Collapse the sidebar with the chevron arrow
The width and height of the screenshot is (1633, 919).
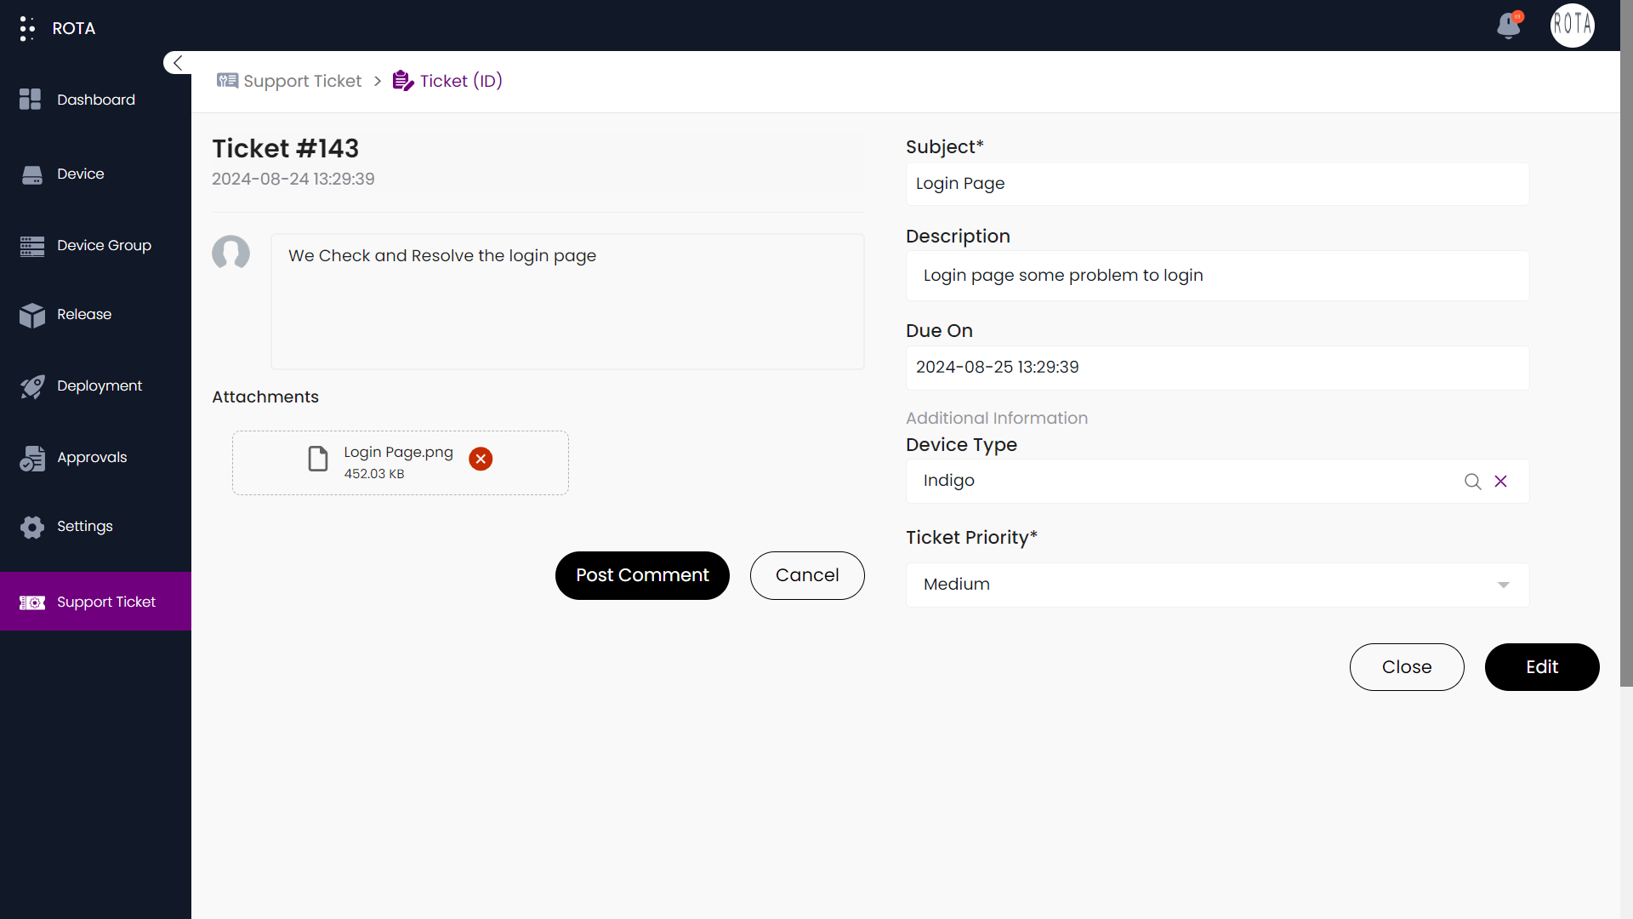(x=177, y=63)
